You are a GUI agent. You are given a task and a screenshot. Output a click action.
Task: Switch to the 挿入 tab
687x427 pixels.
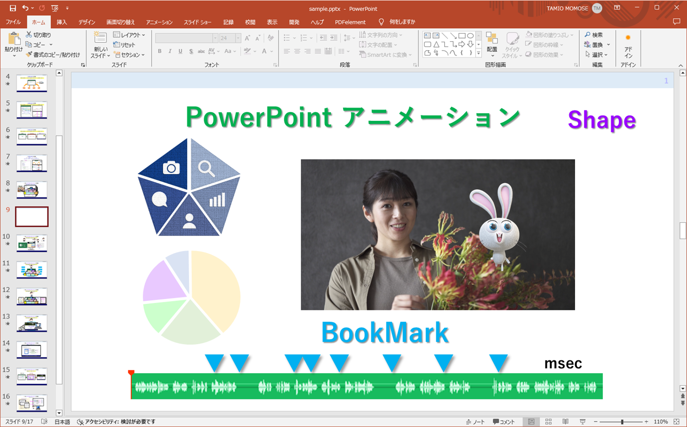[62, 22]
